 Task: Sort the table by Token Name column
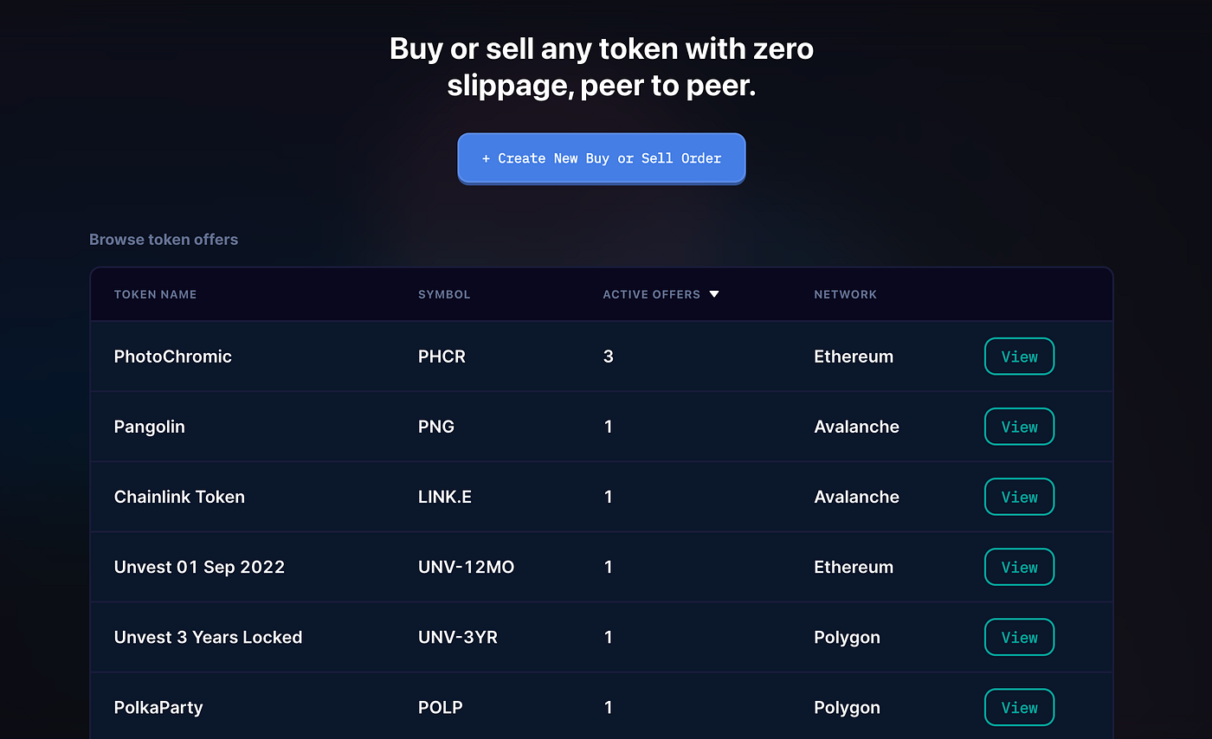click(x=155, y=294)
